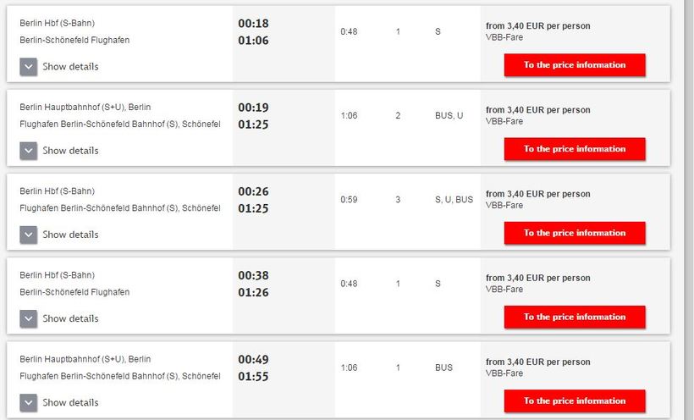This screenshot has width=694, height=420.
Task: Click 'Show details' text of last connection
Action: tap(70, 402)
